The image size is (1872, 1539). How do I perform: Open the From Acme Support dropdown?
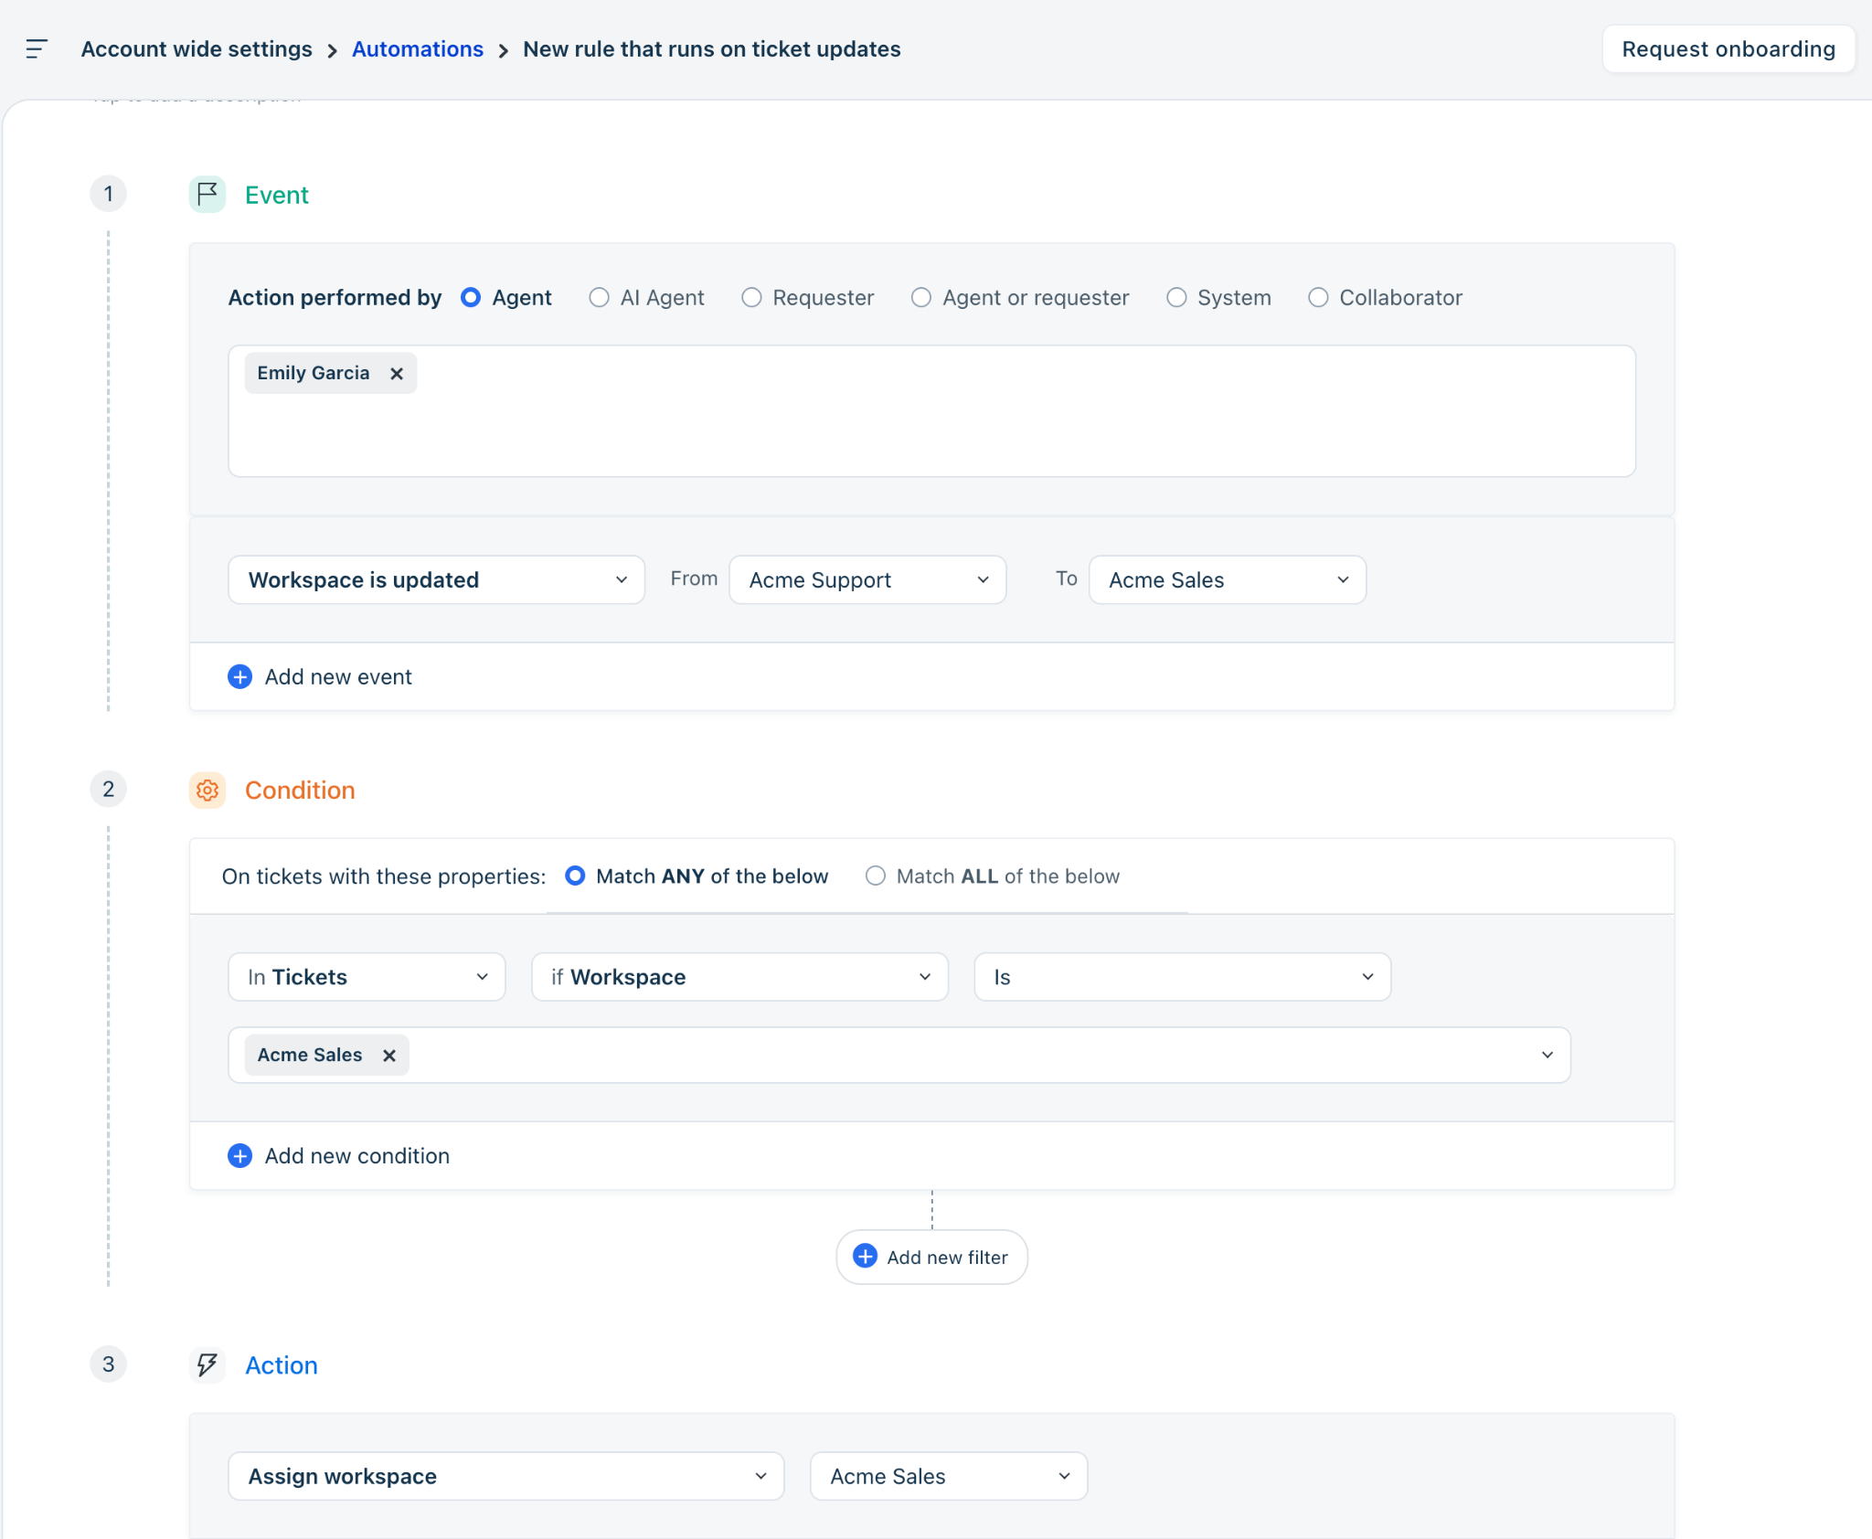click(867, 580)
